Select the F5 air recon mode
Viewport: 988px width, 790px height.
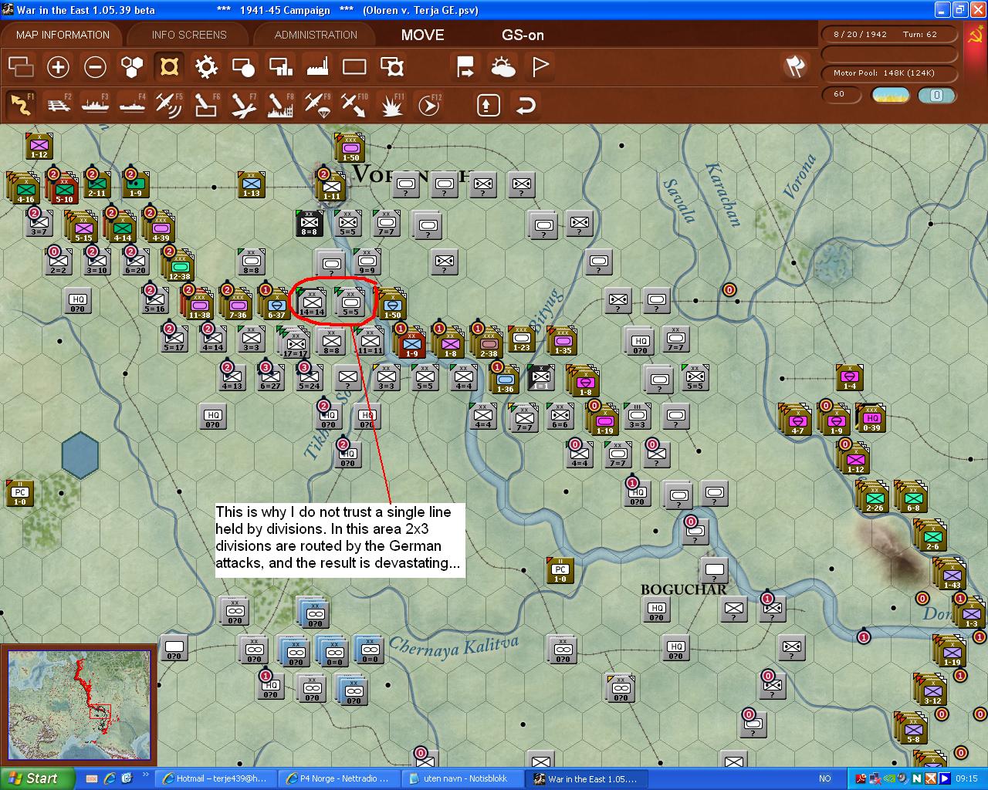(x=168, y=104)
